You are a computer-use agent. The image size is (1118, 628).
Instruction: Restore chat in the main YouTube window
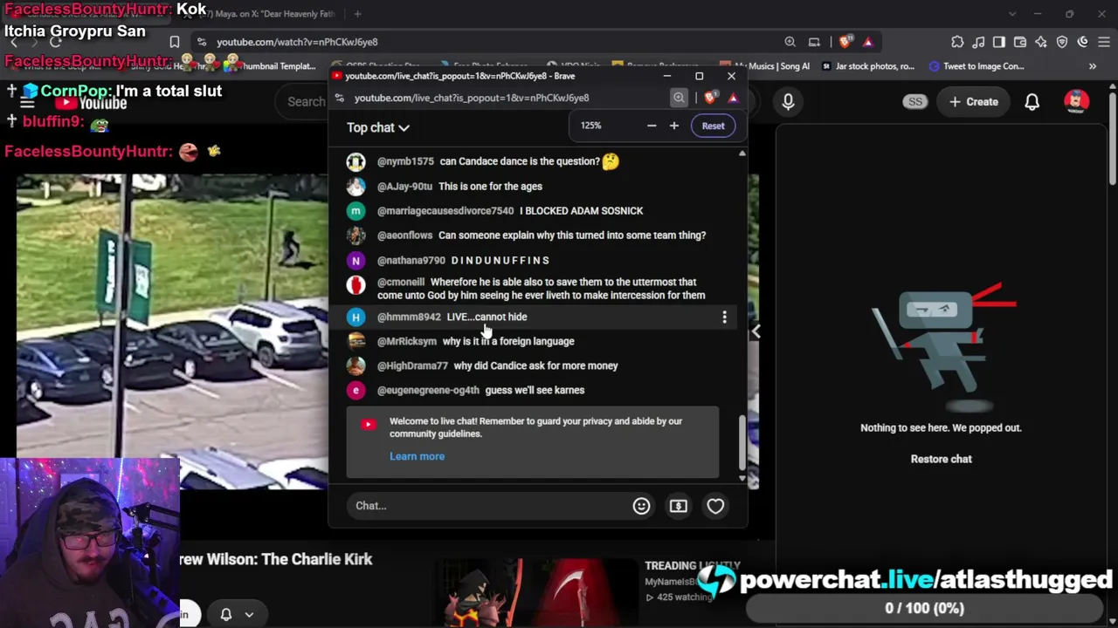point(941,459)
